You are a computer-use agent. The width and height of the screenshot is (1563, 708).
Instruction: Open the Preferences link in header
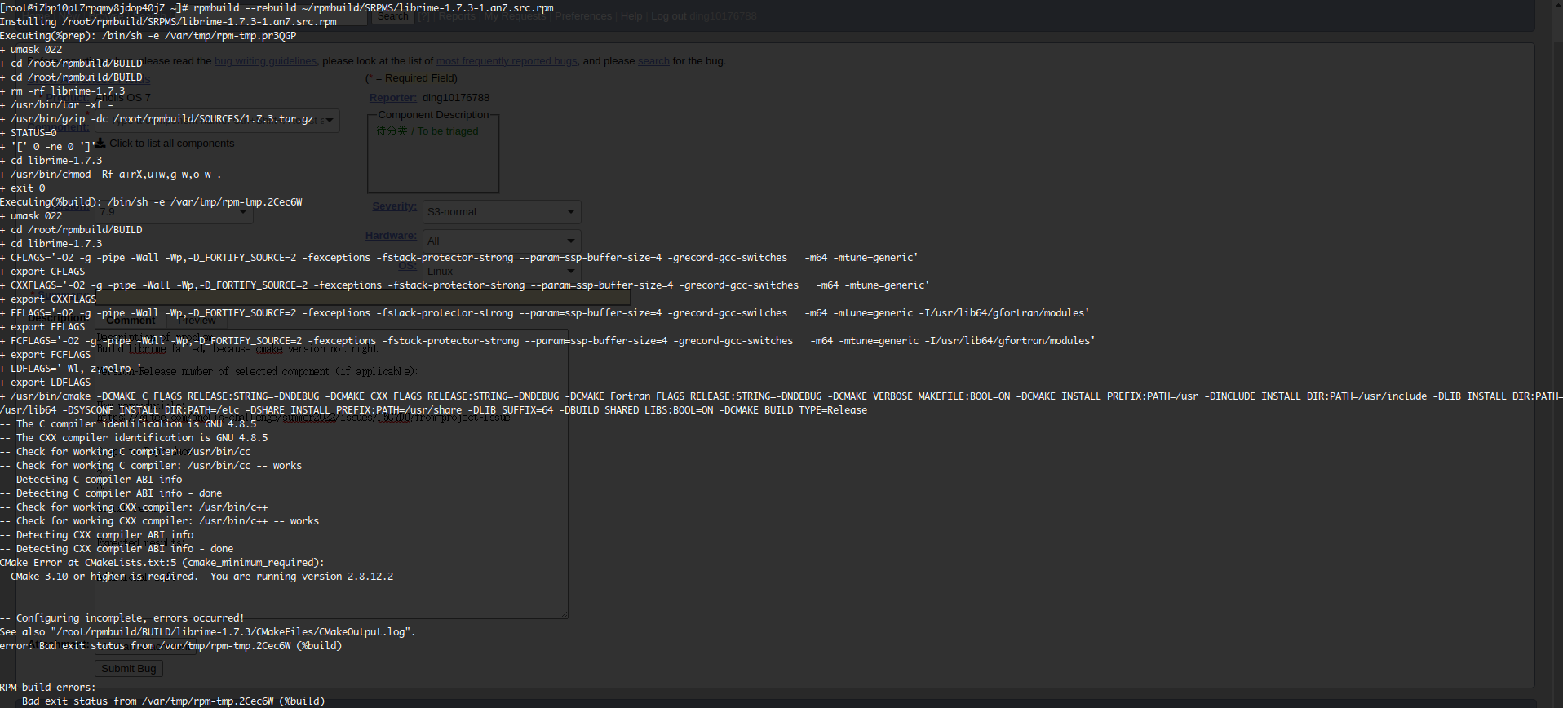582,16
